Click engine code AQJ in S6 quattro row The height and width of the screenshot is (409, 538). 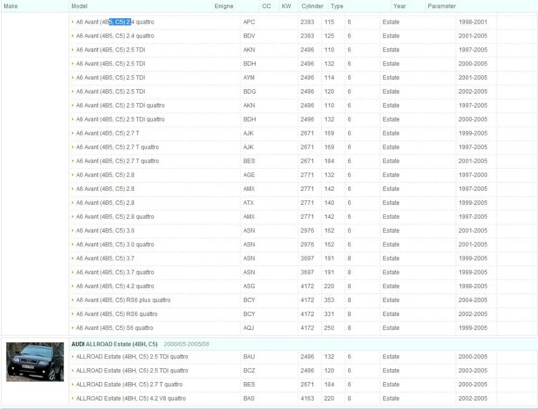click(249, 328)
